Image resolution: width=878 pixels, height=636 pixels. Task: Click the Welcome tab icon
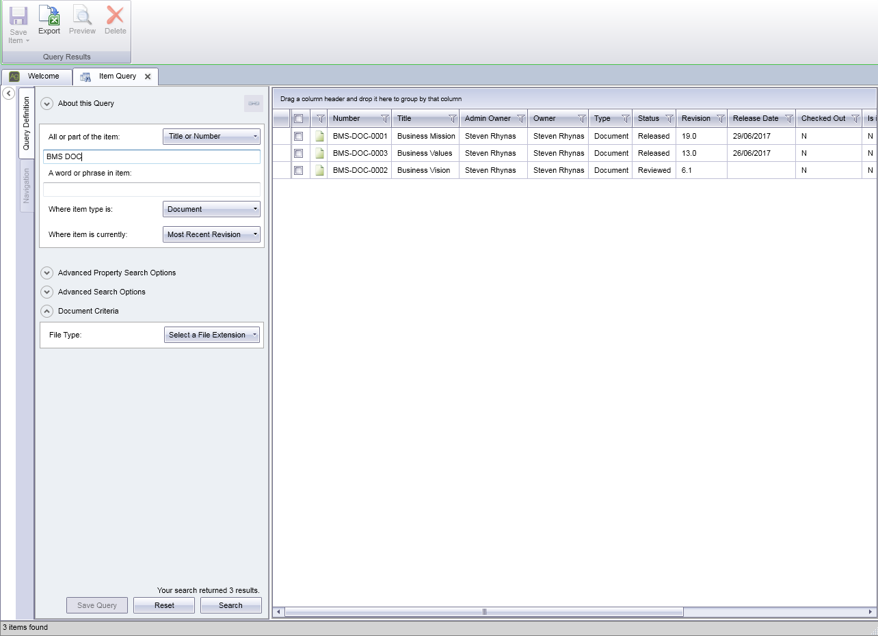coord(14,76)
